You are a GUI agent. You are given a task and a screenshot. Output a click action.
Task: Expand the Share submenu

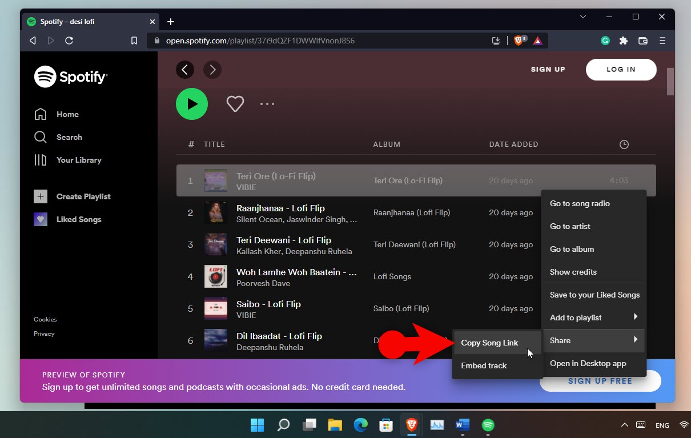click(x=594, y=340)
